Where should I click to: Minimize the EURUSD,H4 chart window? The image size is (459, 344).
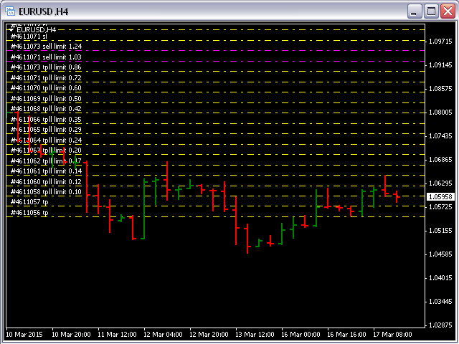pyautogui.click(x=415, y=11)
